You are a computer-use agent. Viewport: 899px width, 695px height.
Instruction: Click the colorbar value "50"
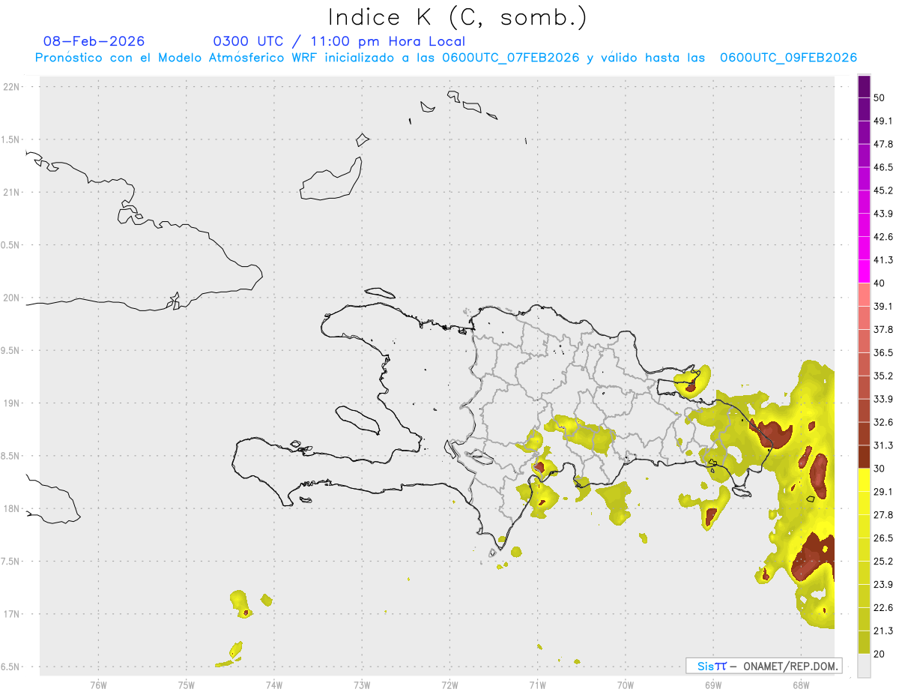pos(880,97)
